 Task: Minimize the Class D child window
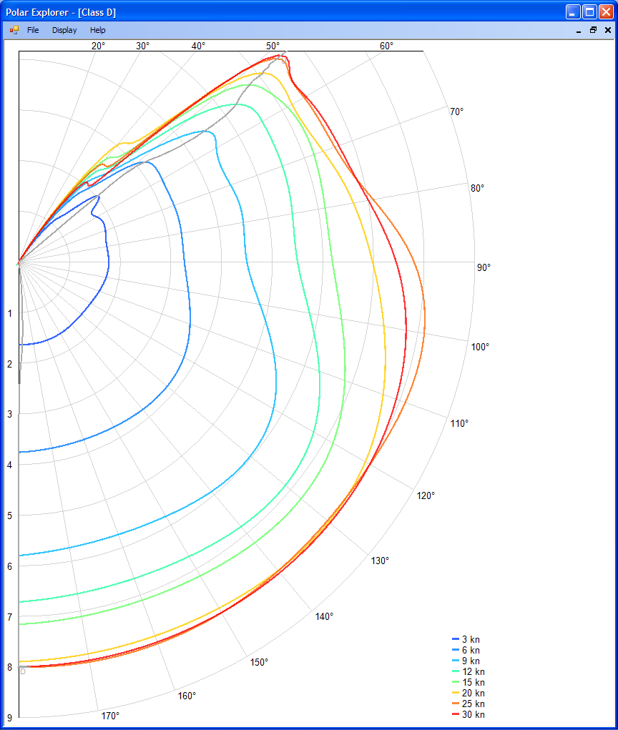pos(579,30)
